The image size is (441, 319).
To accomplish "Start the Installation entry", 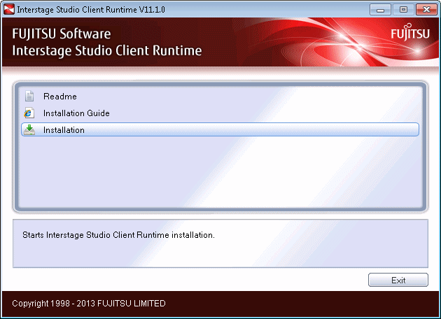I will click(220, 129).
